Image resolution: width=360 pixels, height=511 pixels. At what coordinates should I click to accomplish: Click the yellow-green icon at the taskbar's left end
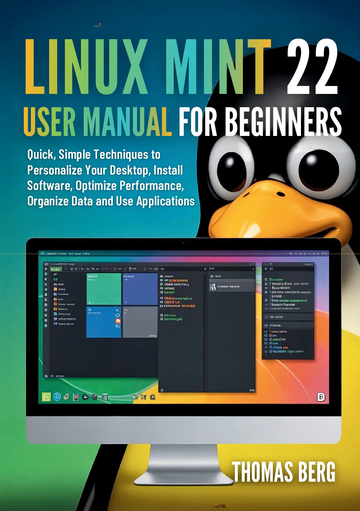(46, 397)
